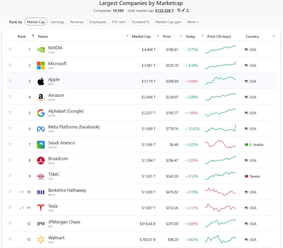283x248 pixels.
Task: Select the Dividend % rank-by tab
Action: click(140, 22)
